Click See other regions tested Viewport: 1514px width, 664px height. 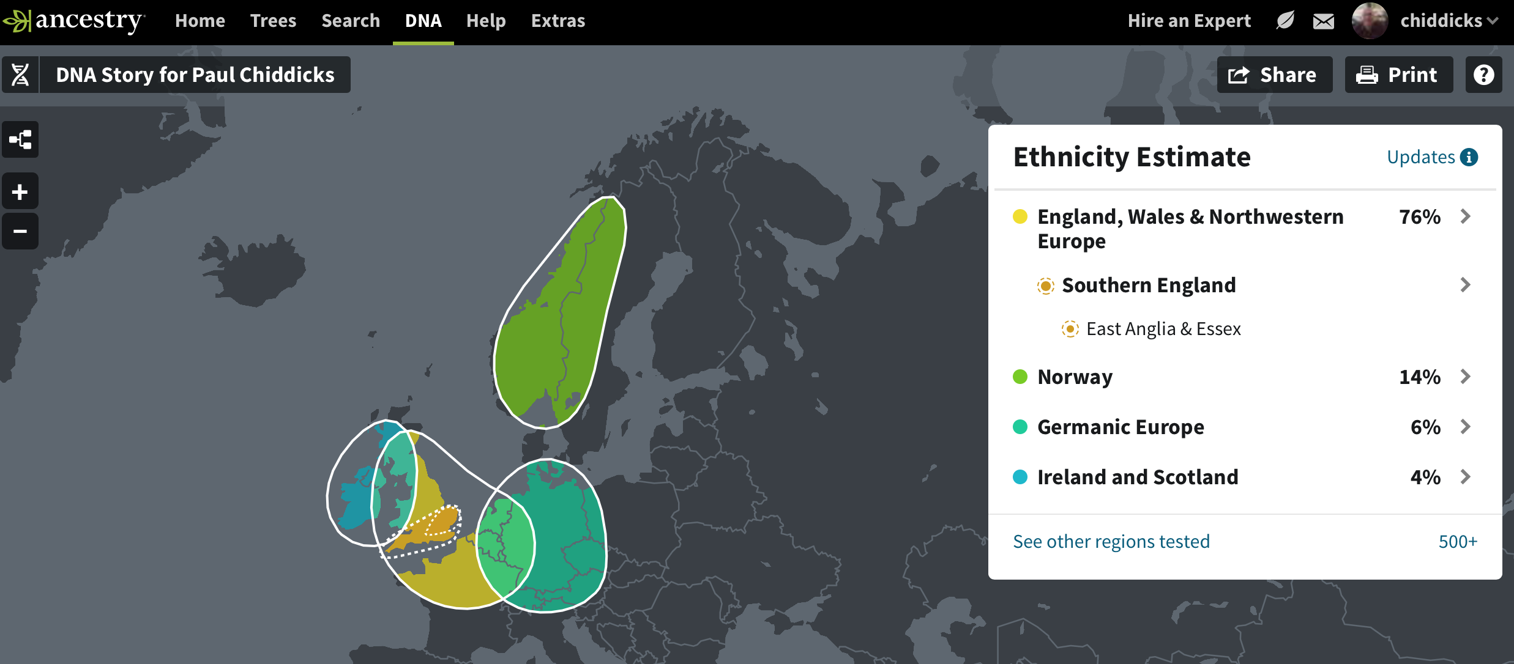tap(1111, 541)
